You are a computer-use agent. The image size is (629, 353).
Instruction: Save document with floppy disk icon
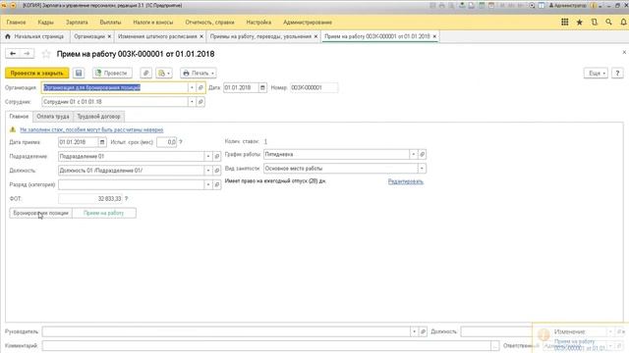pyautogui.click(x=79, y=74)
